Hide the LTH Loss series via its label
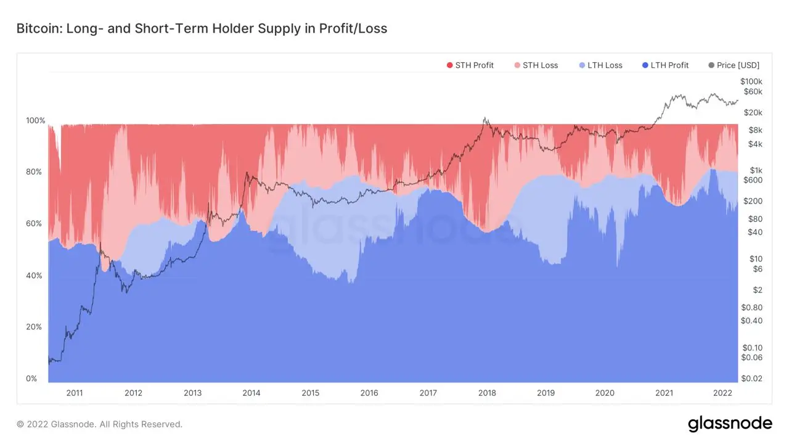 tap(605, 65)
